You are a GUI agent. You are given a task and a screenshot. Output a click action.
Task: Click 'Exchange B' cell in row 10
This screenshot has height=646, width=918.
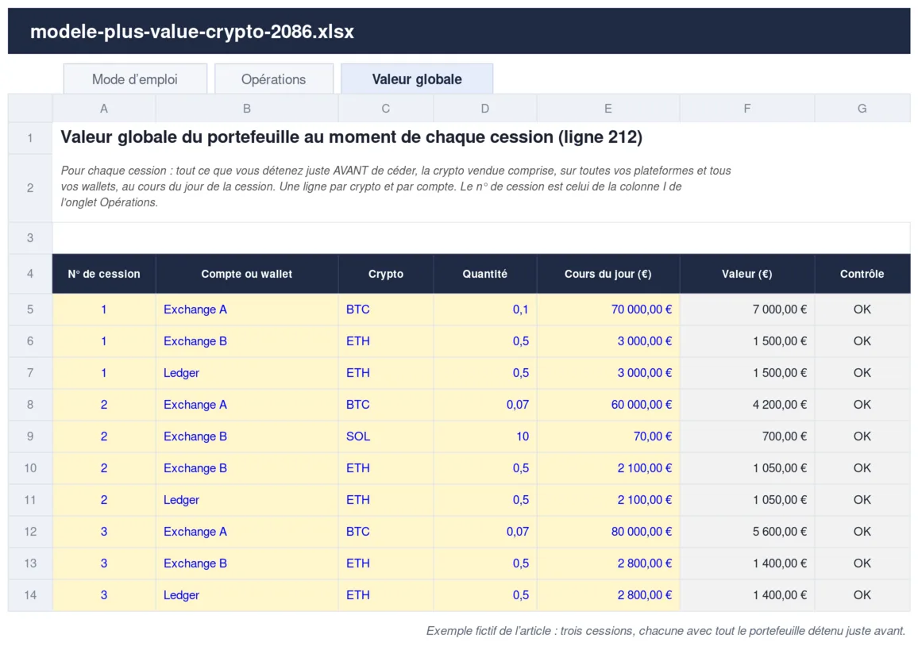[x=247, y=468]
